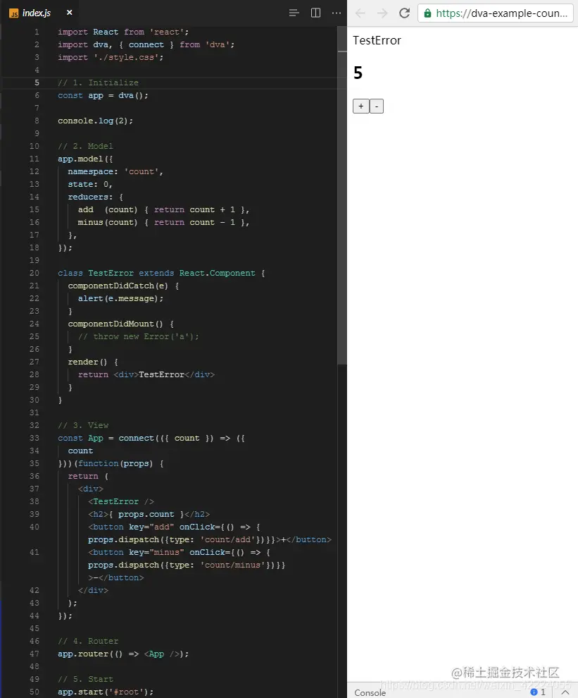Click the "// 4. Router" comment

tap(88, 641)
